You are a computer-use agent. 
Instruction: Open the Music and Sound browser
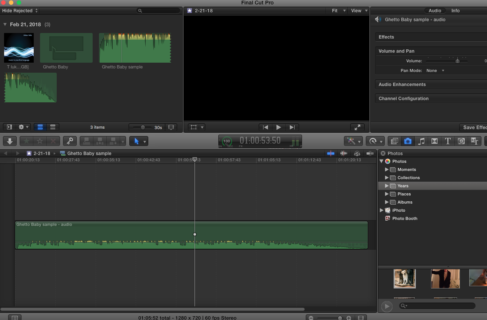click(421, 141)
